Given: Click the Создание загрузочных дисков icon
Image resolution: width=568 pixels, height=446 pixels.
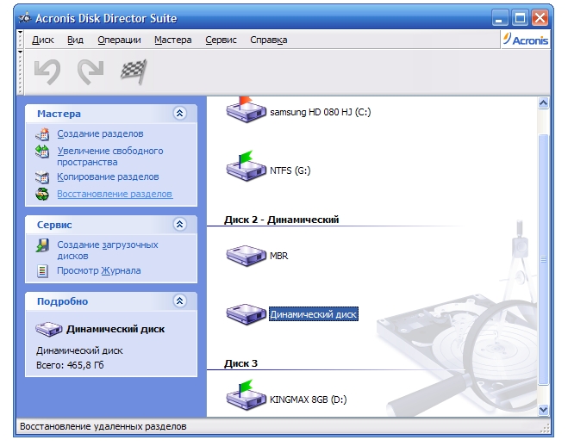Looking at the screenshot, I should click(x=42, y=245).
